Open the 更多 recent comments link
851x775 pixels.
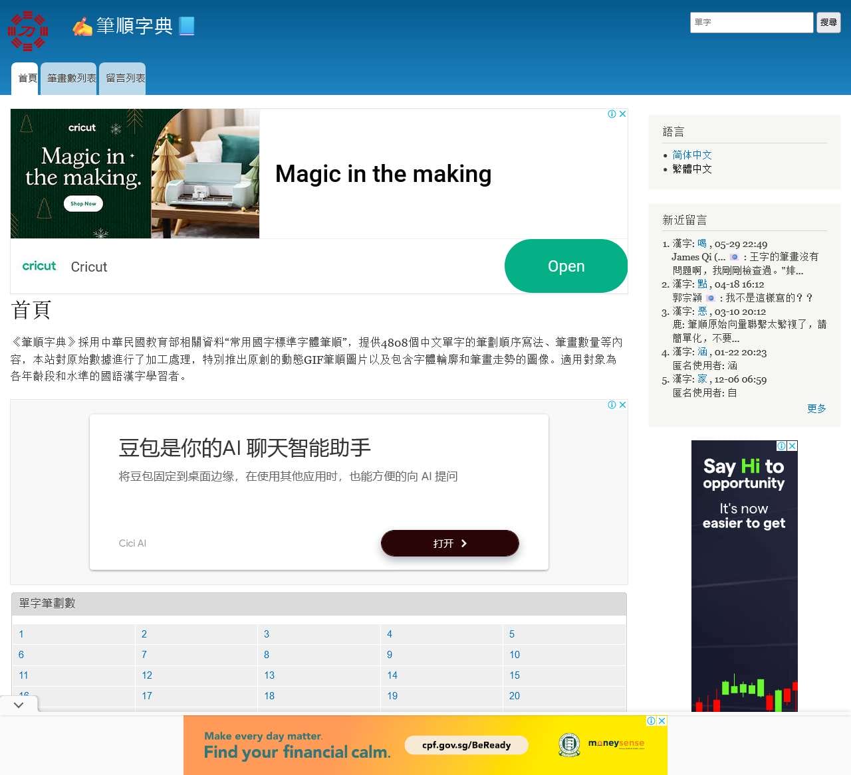coord(816,408)
